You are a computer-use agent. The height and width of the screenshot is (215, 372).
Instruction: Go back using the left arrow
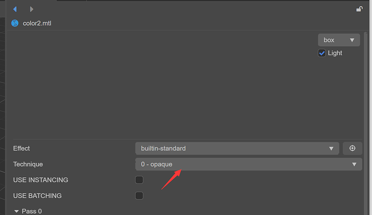15,9
